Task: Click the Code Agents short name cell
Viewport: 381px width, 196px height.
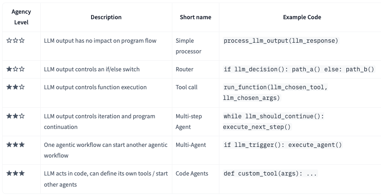Action: (x=192, y=174)
